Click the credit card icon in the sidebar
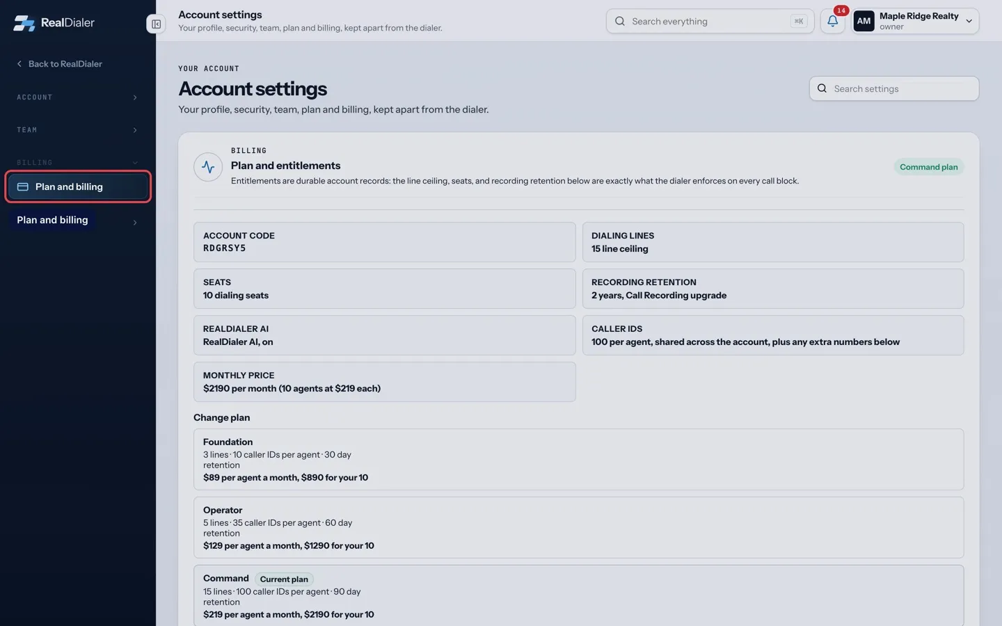1002x626 pixels. pyautogui.click(x=22, y=186)
